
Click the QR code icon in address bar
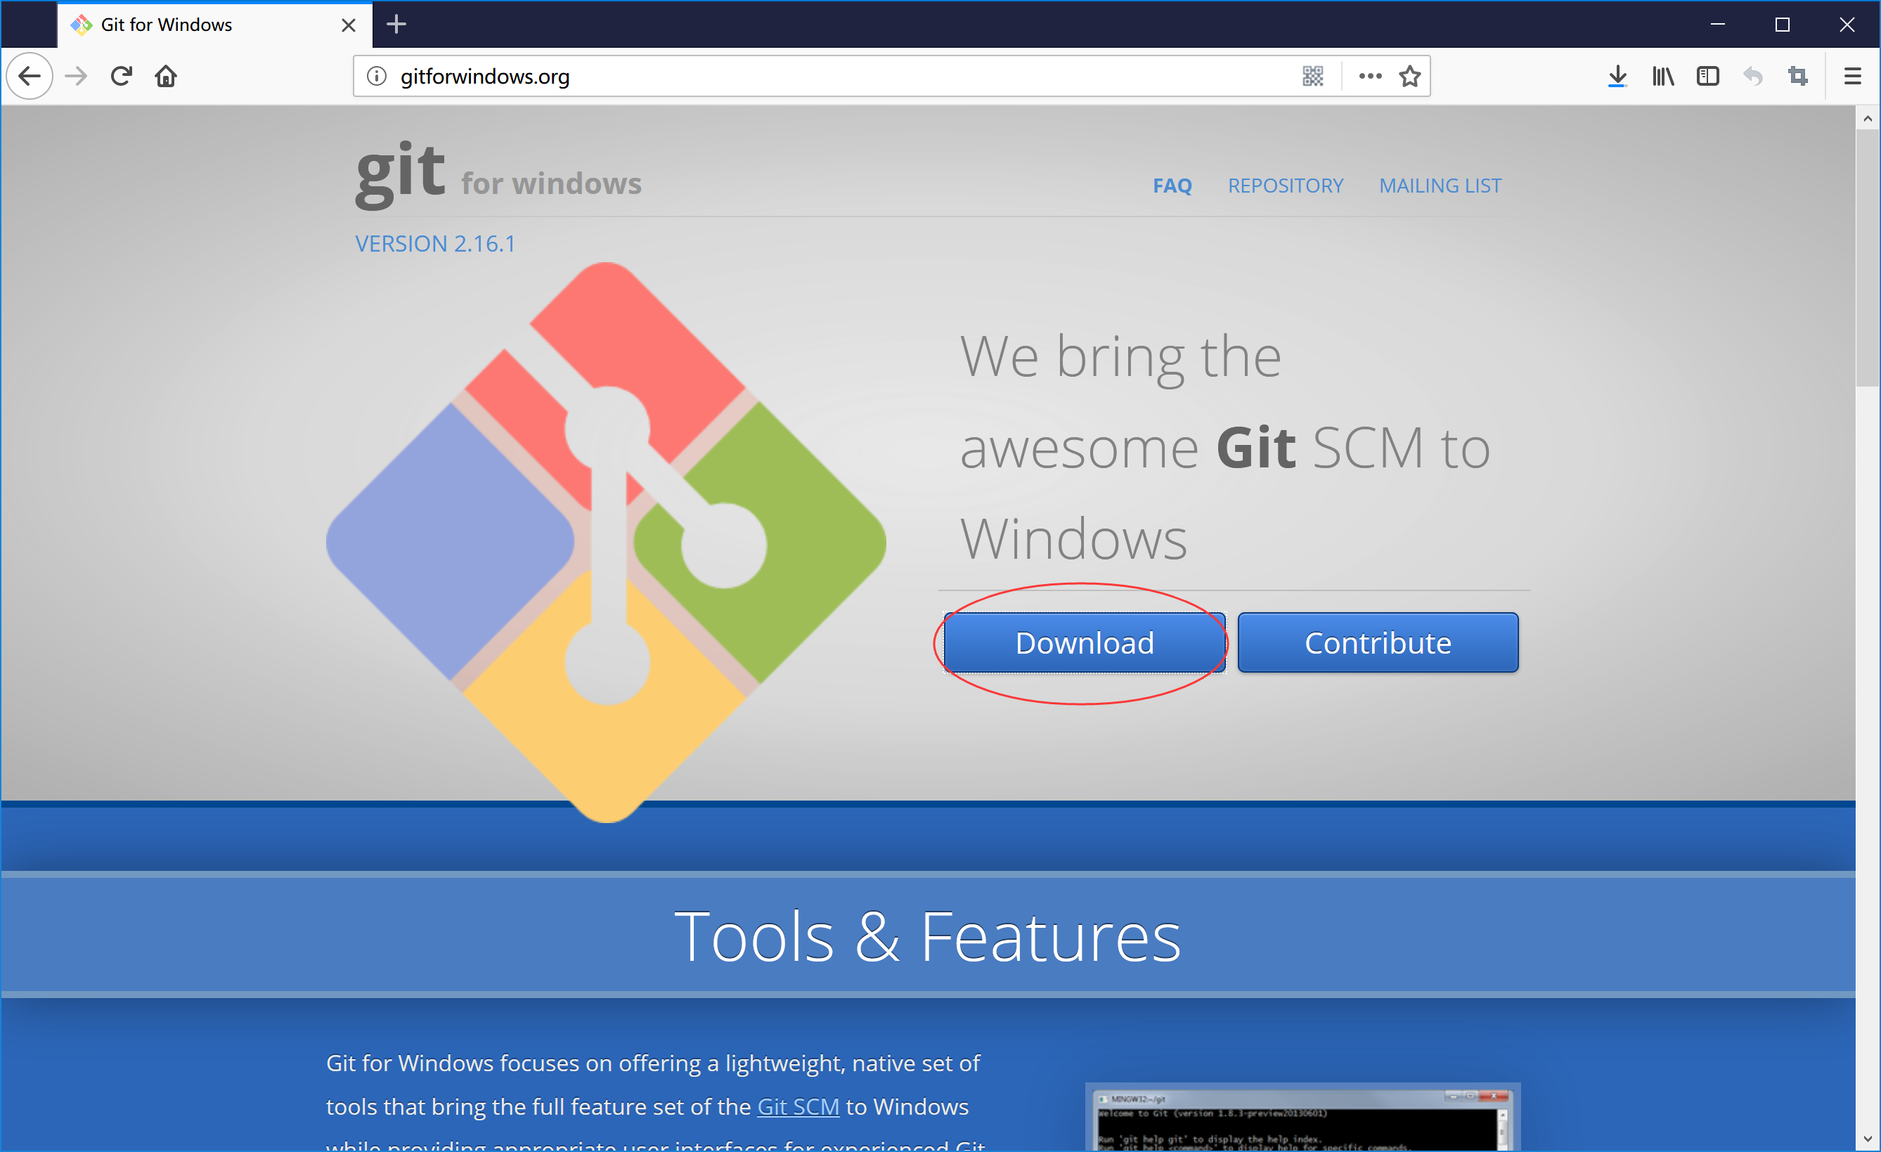coord(1312,77)
